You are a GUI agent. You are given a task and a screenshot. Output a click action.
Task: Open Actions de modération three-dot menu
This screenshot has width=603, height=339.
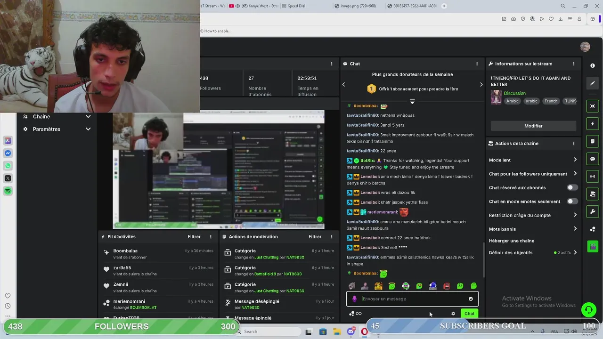coord(331,237)
